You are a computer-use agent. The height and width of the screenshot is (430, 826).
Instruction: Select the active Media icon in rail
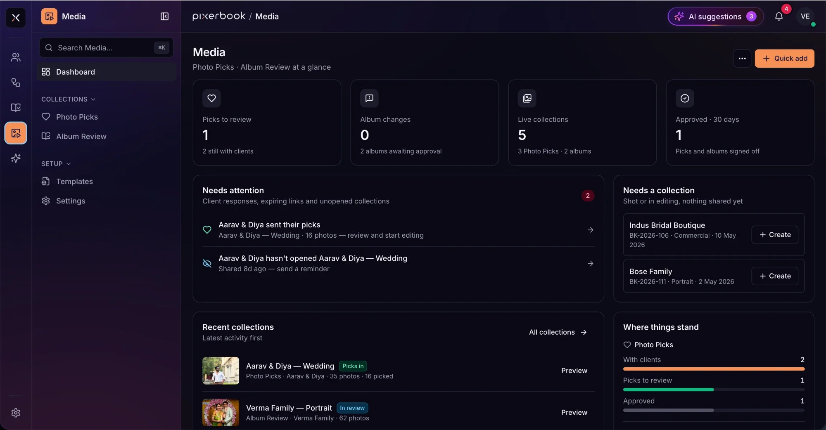click(16, 133)
